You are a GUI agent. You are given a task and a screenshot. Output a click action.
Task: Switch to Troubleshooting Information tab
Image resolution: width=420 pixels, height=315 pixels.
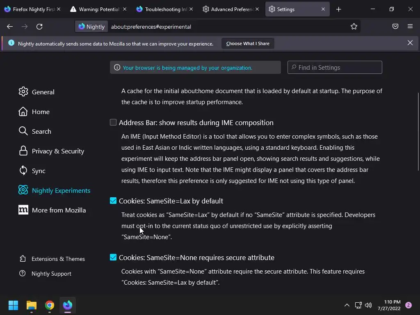click(164, 9)
